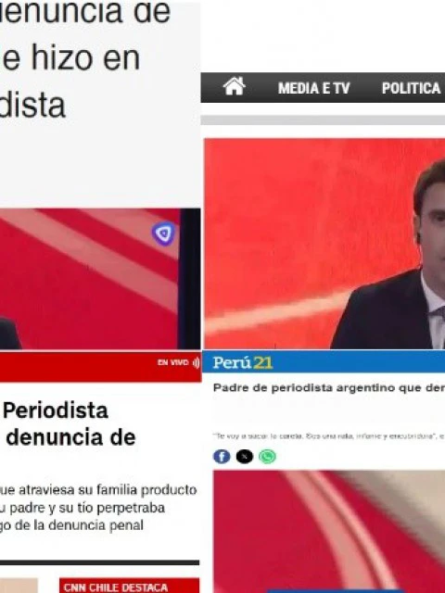Share the article via WhatsApp
The height and width of the screenshot is (593, 445).
click(x=267, y=457)
